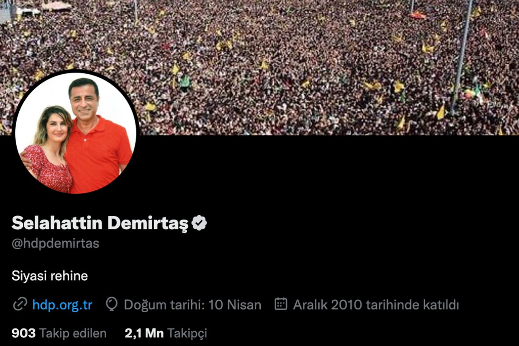Click the bio text Siyasi rehine
This screenshot has width=519, height=346.
[x=50, y=276]
